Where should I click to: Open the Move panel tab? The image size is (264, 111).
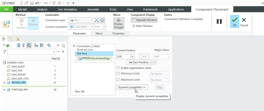[99, 33]
